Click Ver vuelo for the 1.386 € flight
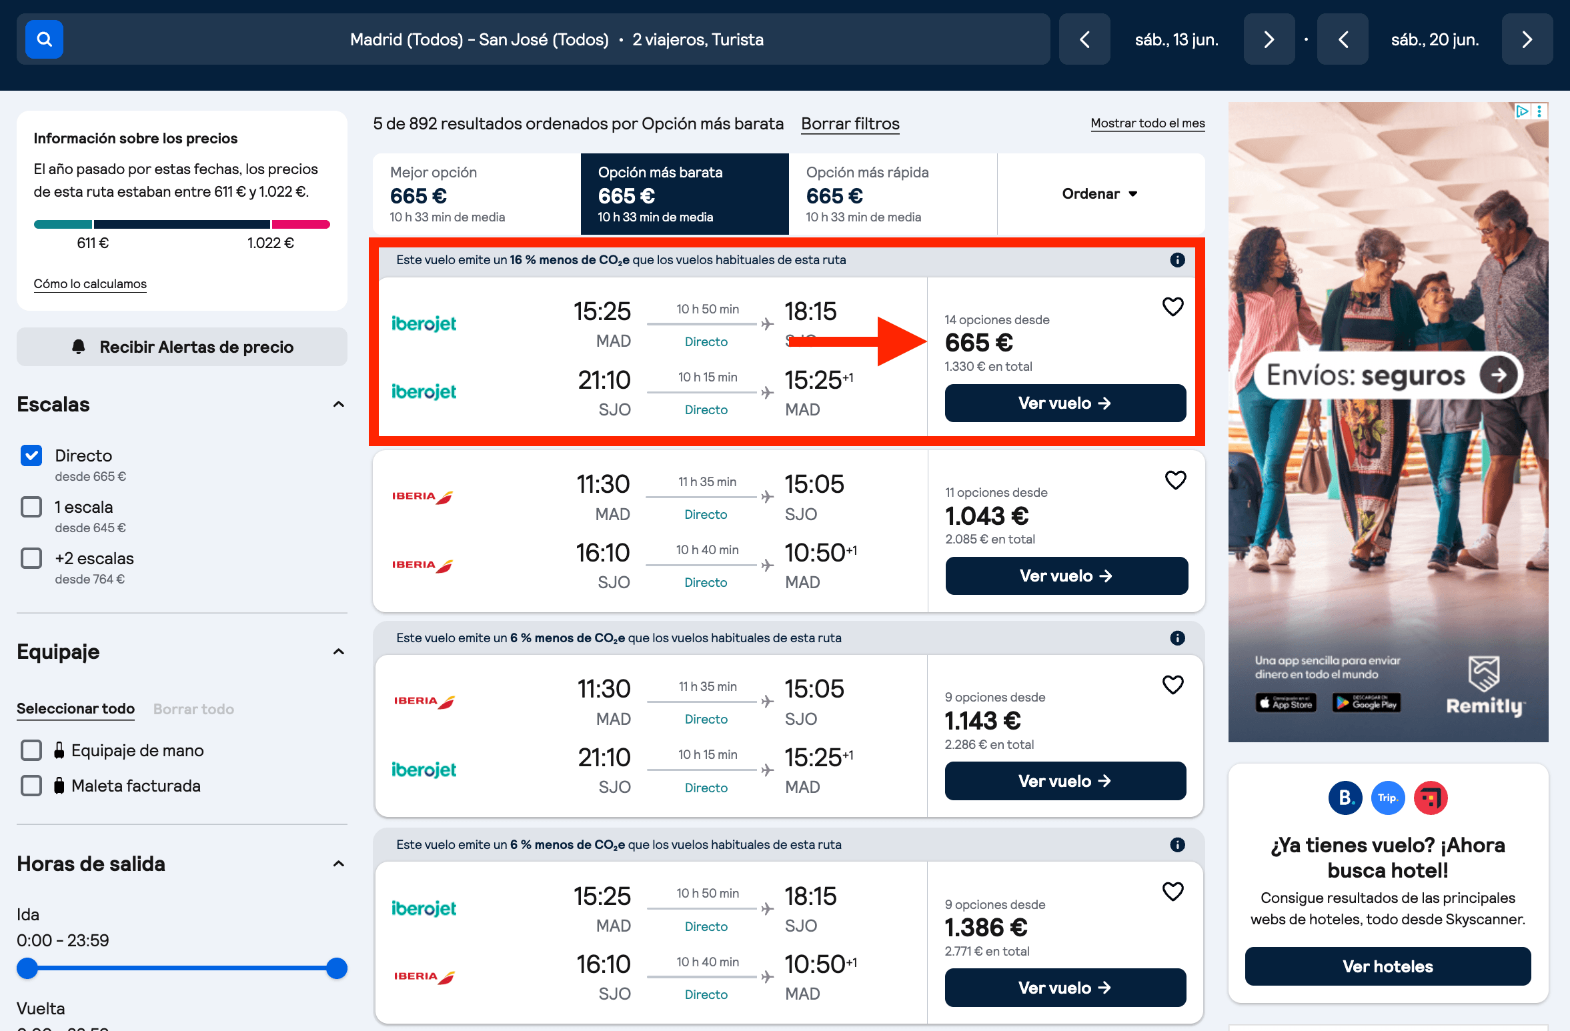The height and width of the screenshot is (1031, 1570). tap(1065, 988)
